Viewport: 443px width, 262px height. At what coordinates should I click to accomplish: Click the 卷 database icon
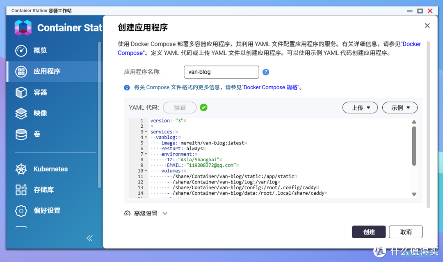(21, 135)
